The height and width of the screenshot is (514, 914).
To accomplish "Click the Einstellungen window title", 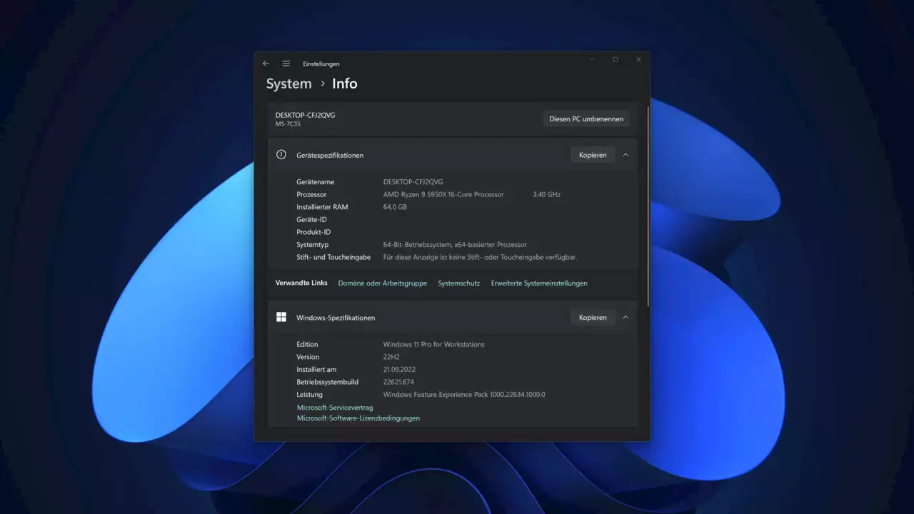I will 321,64.
